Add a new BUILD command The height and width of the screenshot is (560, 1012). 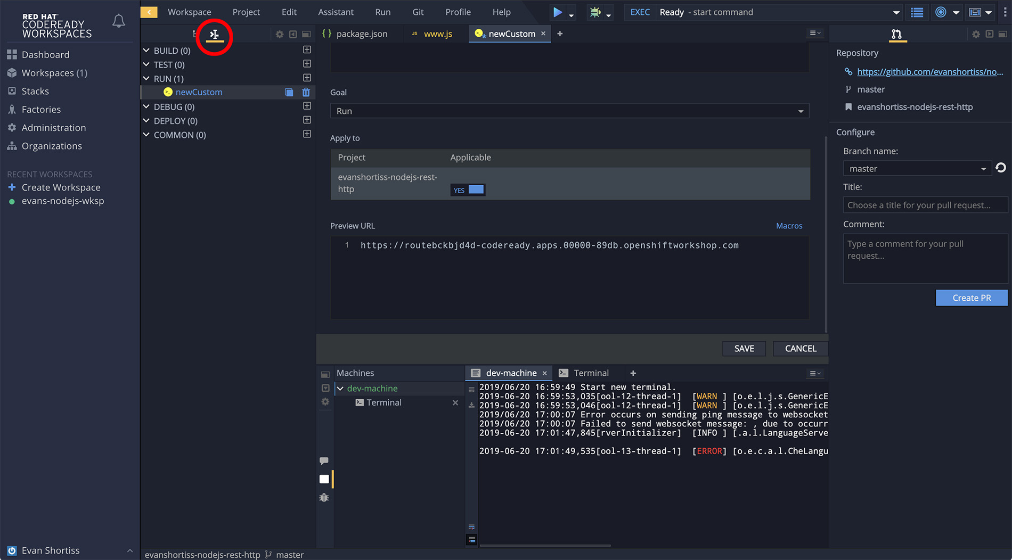pos(307,50)
